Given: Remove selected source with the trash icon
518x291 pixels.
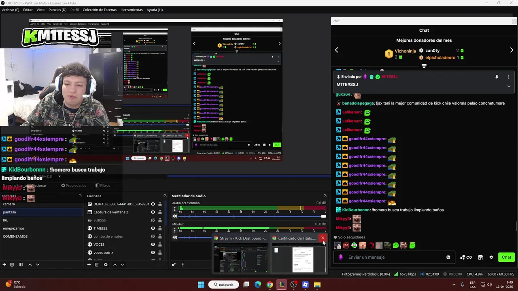Looking at the screenshot, I should (97, 265).
